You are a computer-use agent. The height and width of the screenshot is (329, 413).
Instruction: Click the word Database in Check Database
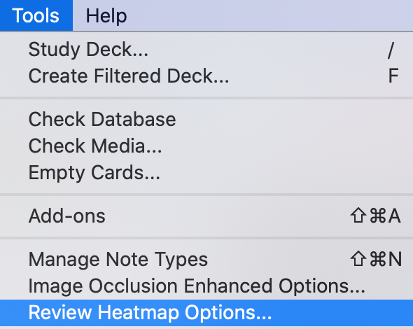134,119
